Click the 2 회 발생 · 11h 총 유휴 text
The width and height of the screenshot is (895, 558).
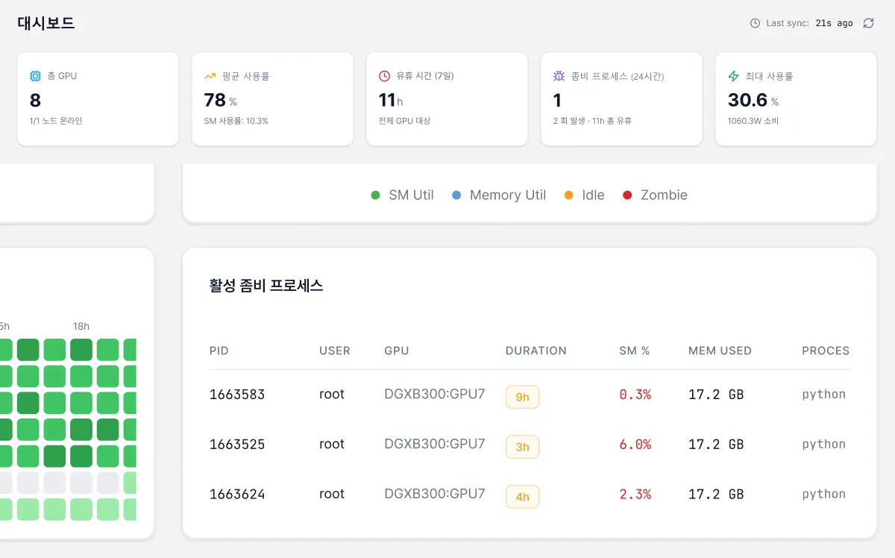tap(592, 121)
